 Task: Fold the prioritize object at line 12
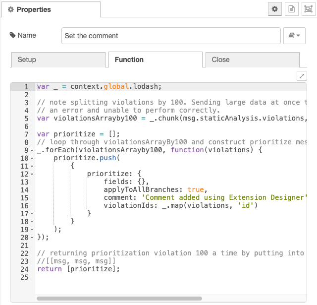pyautogui.click(x=32, y=174)
